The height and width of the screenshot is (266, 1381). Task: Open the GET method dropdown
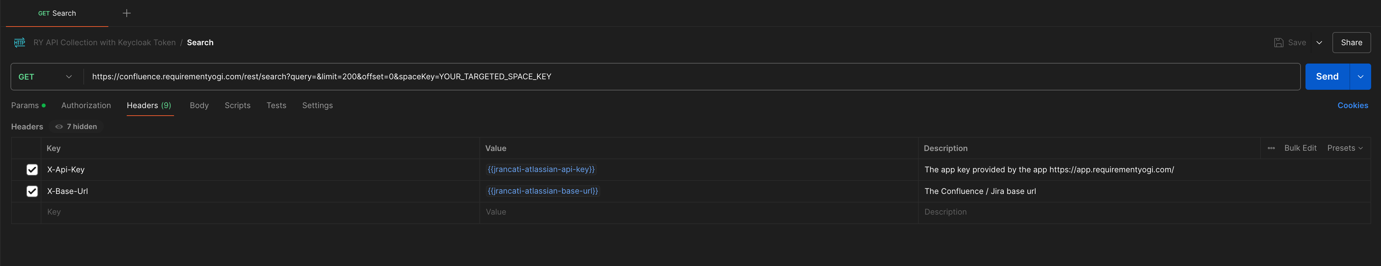[46, 77]
